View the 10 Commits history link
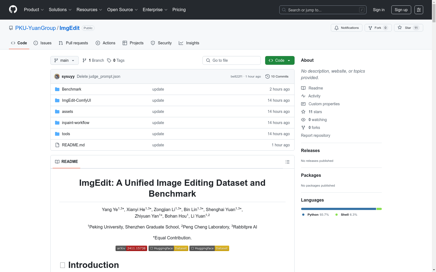The image size is (436, 272). [x=277, y=76]
